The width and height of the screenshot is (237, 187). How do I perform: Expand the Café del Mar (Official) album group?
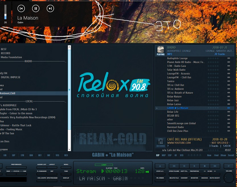184,139
